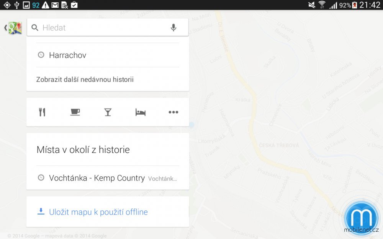Image resolution: width=383 pixels, height=239 pixels.
Task: Tap the search magnifier icon
Action: click(35, 28)
